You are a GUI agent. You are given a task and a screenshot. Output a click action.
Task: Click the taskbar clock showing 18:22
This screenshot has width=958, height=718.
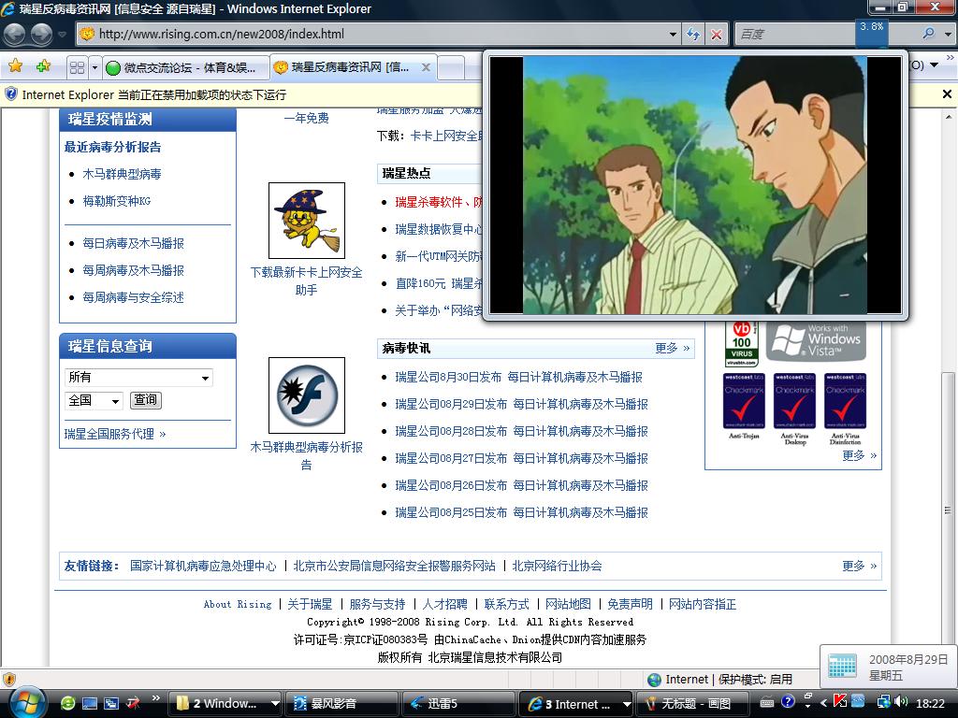click(930, 703)
